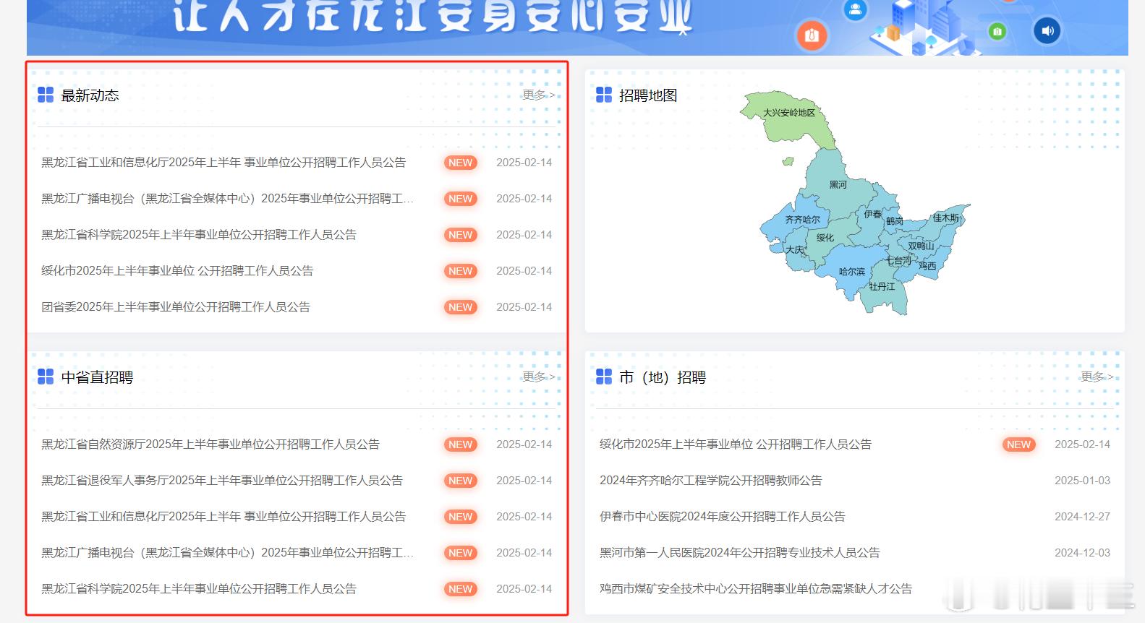The height and width of the screenshot is (623, 1145).
Task: Open 黑龙江省工业和信息化厅 announcement under 中省直招聘
Action: click(x=224, y=517)
